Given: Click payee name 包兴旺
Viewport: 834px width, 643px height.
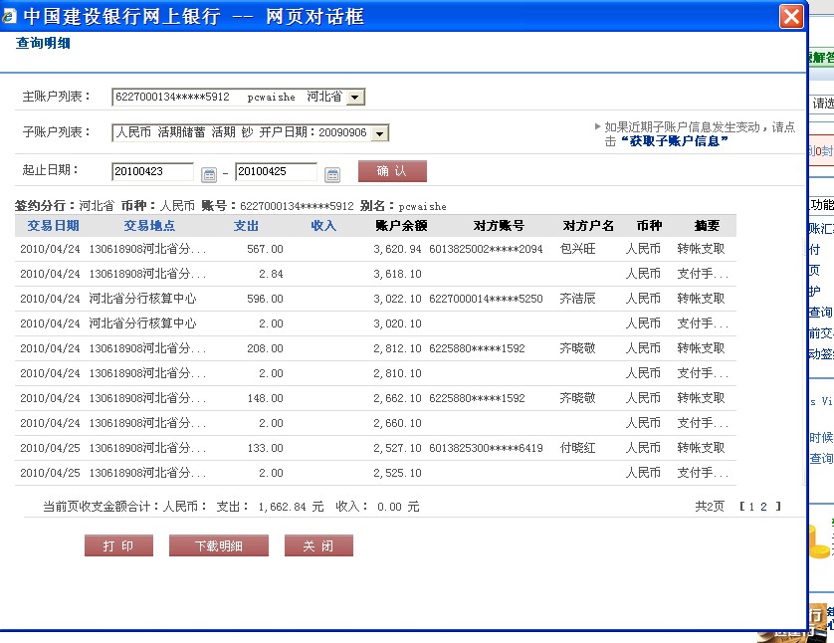Looking at the screenshot, I should (577, 249).
